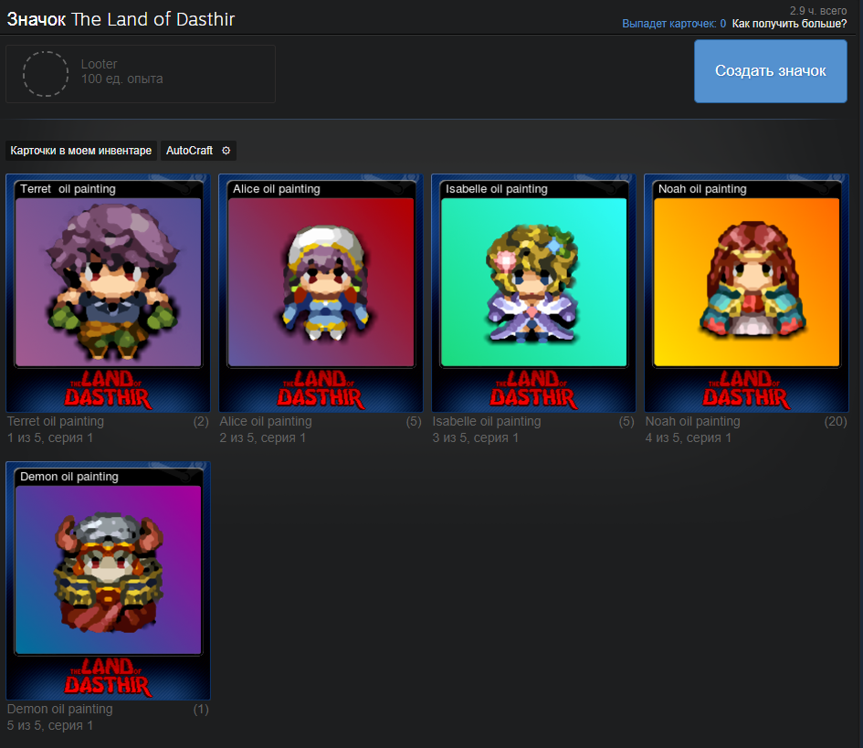Click the empty Looter badge circle icon
The image size is (863, 748).
(x=46, y=74)
